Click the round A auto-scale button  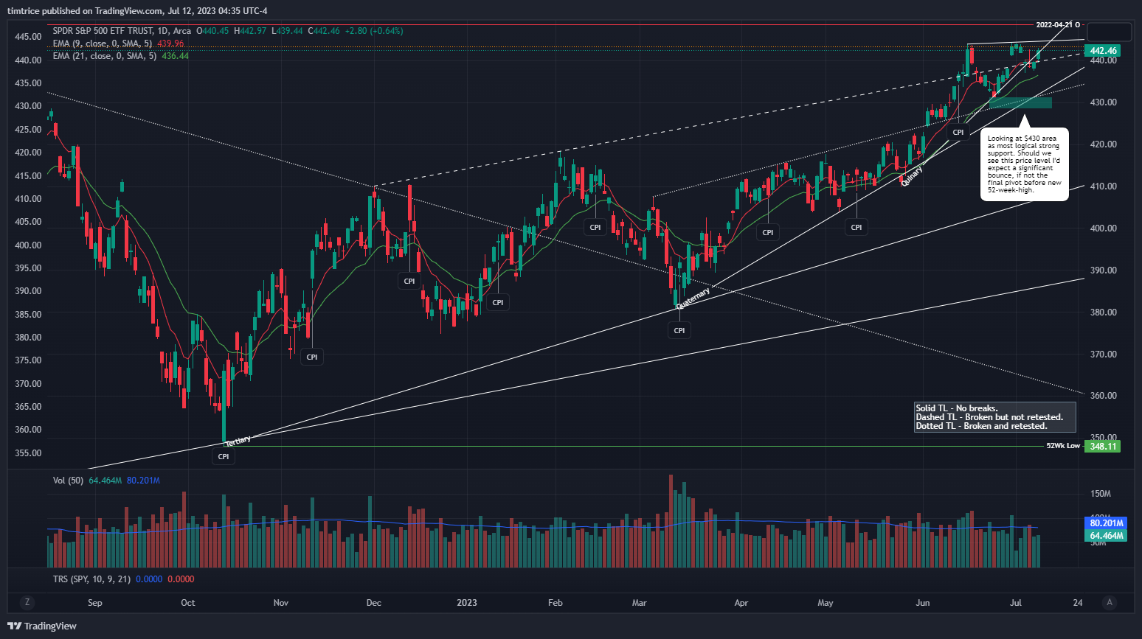pos(1109,602)
